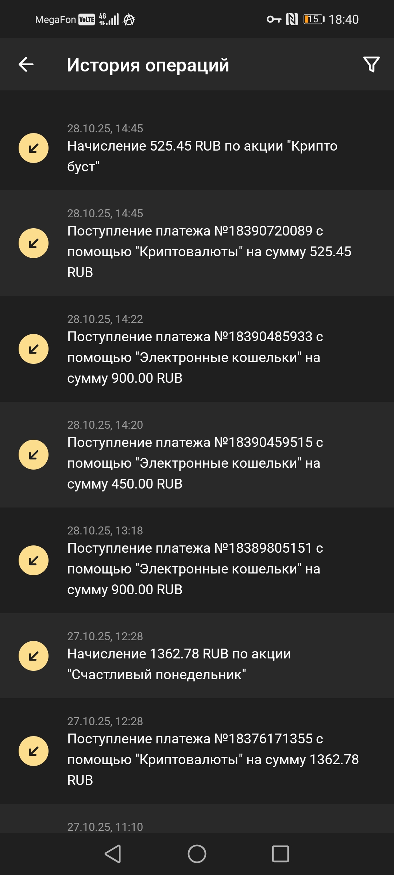Tap the yellow icon for payment №18390485933
This screenshot has width=394, height=875.
pyautogui.click(x=34, y=349)
